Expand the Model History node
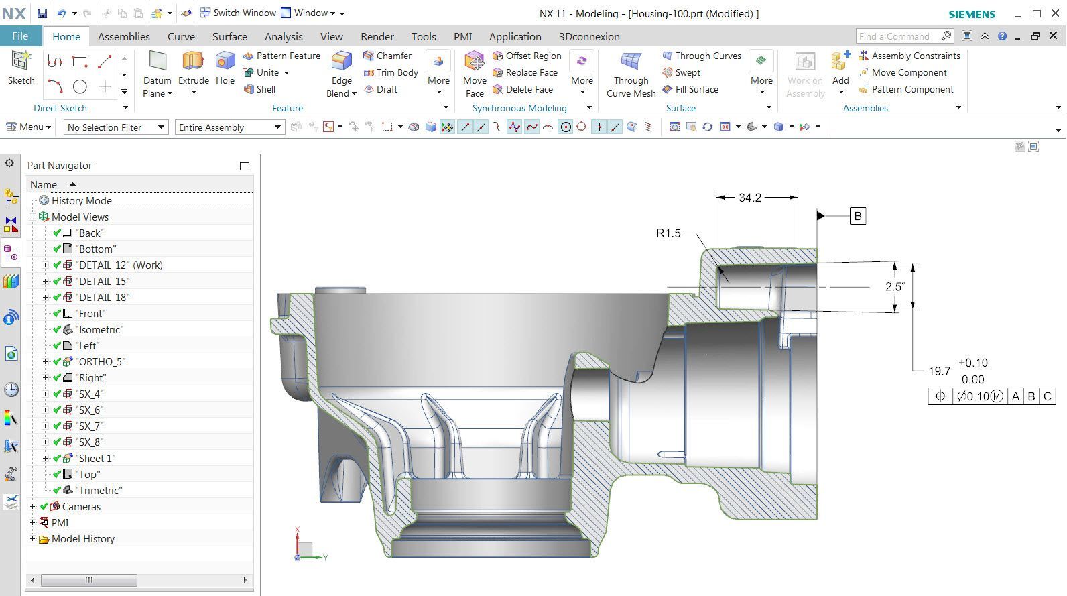Screen dimensions: 1067x596 pos(33,539)
